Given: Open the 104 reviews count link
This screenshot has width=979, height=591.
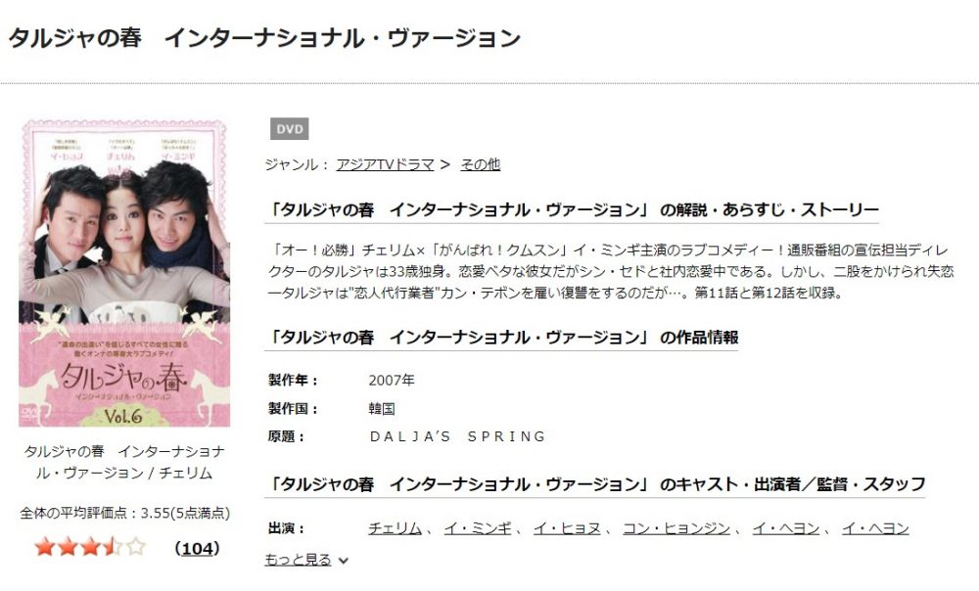Looking at the screenshot, I should click(198, 548).
